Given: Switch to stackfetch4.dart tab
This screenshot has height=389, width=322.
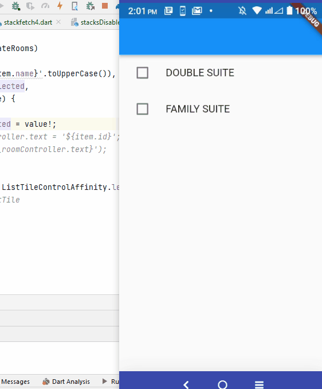Looking at the screenshot, I should click(28, 22).
